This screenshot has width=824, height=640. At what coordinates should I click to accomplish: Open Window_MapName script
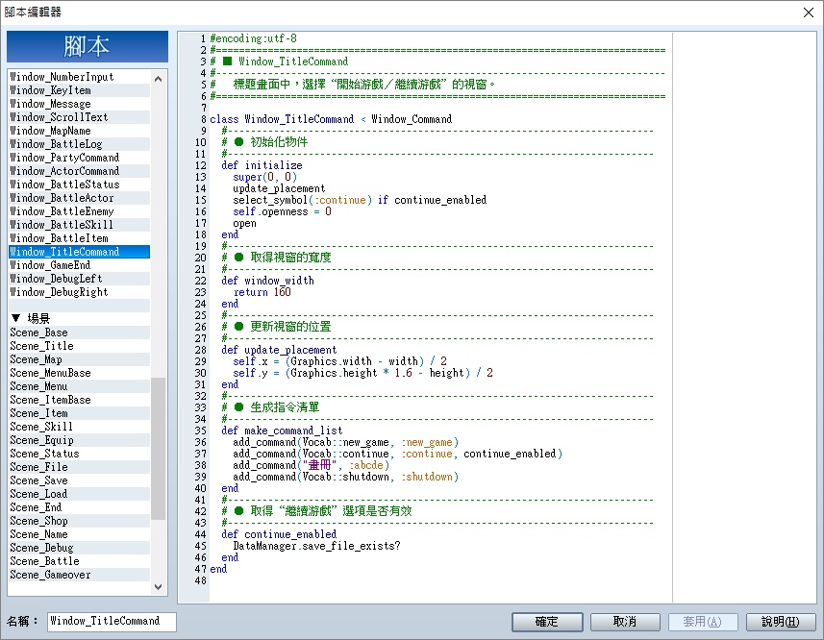click(79, 131)
